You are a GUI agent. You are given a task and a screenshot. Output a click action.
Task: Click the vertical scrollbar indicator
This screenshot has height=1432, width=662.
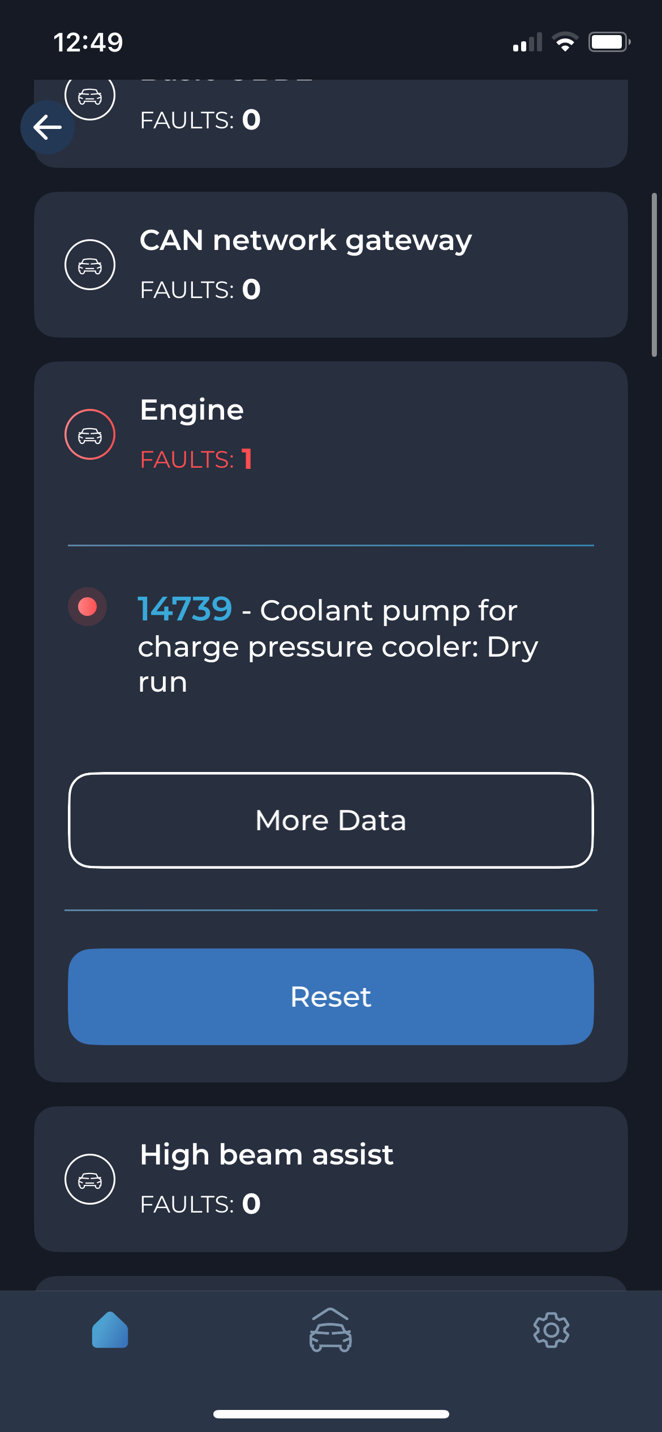pos(654,275)
